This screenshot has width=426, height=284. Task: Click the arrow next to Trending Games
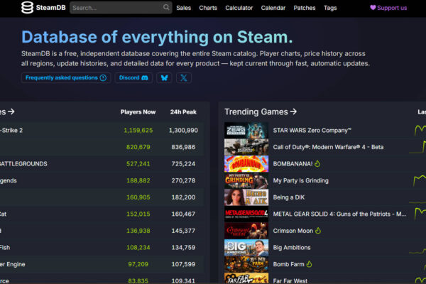[293, 111]
